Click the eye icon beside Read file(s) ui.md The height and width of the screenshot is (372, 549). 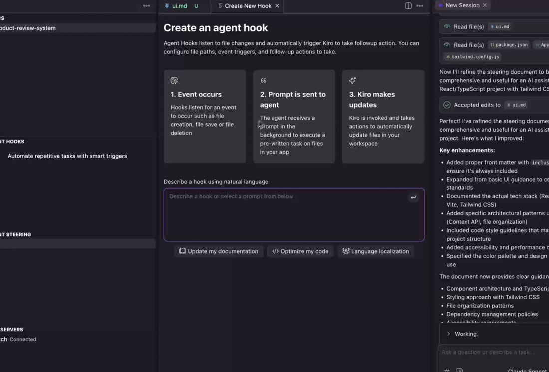447,26
